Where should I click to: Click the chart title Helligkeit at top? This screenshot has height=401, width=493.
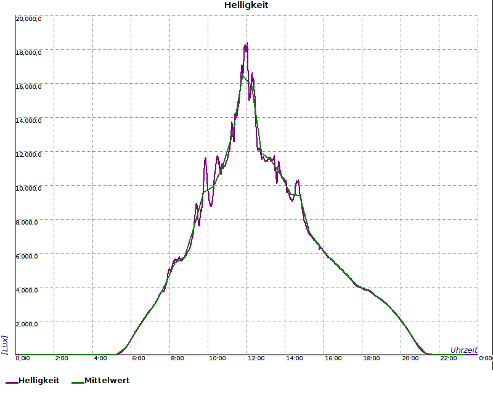(x=246, y=6)
